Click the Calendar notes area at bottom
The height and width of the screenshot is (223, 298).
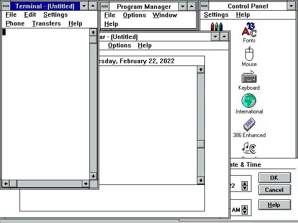[x=112, y=198]
